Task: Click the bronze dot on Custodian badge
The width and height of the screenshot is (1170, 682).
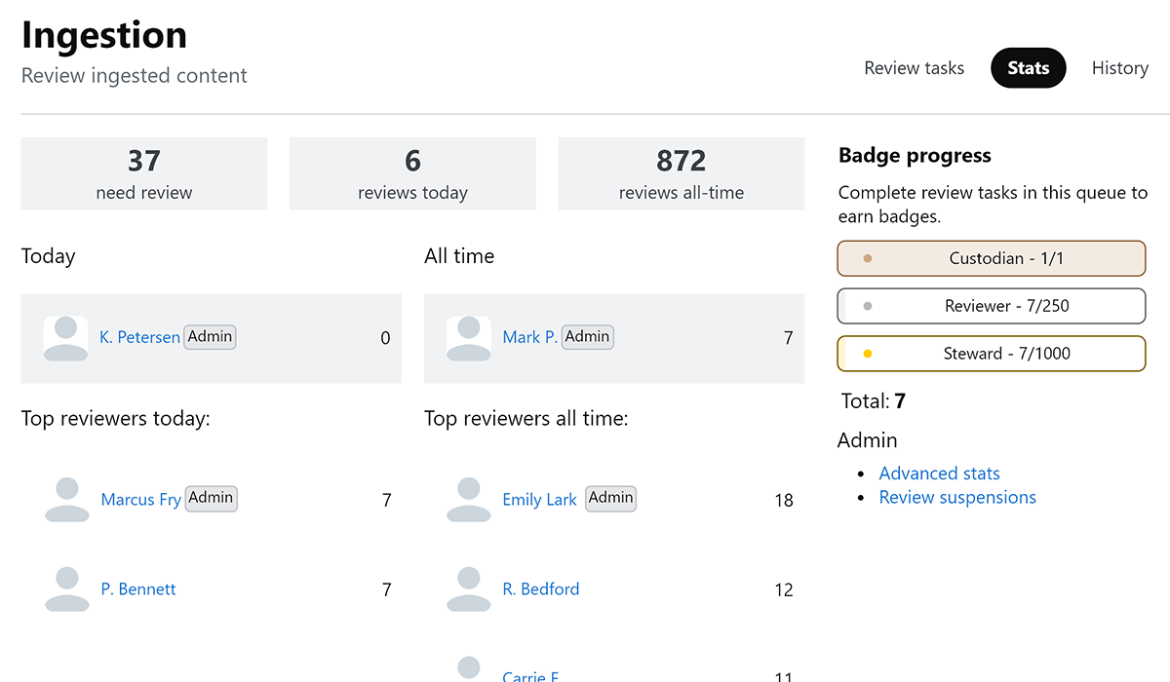Action: pos(868,259)
